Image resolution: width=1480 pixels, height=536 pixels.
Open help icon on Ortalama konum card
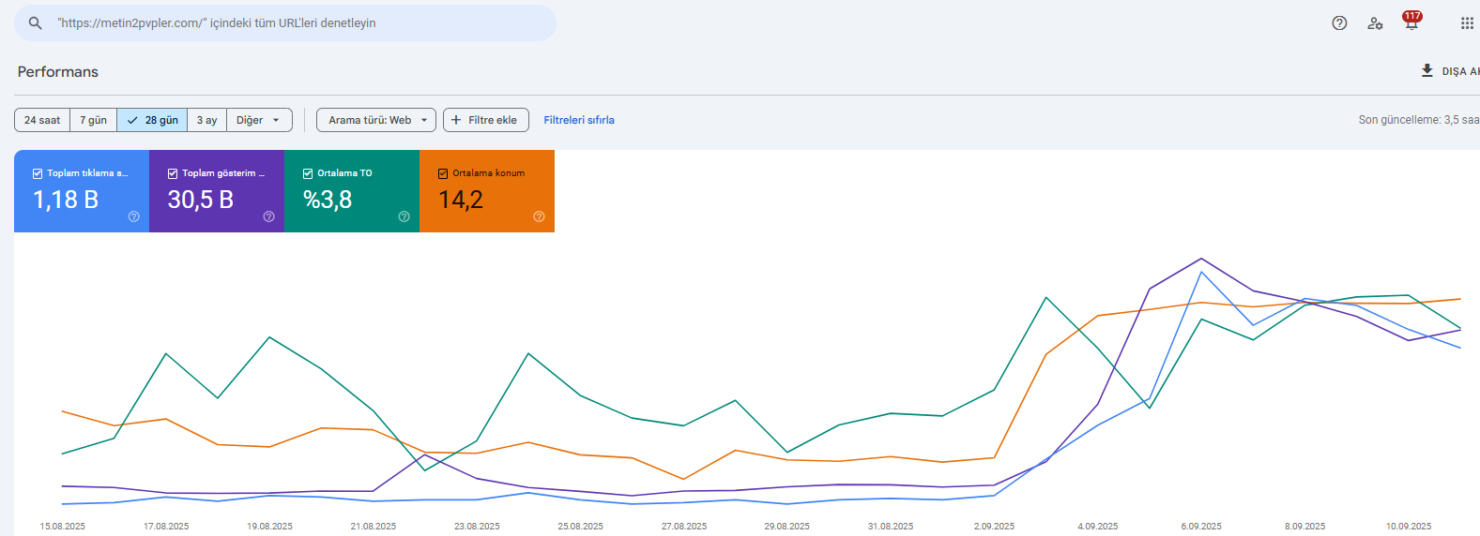(x=540, y=216)
